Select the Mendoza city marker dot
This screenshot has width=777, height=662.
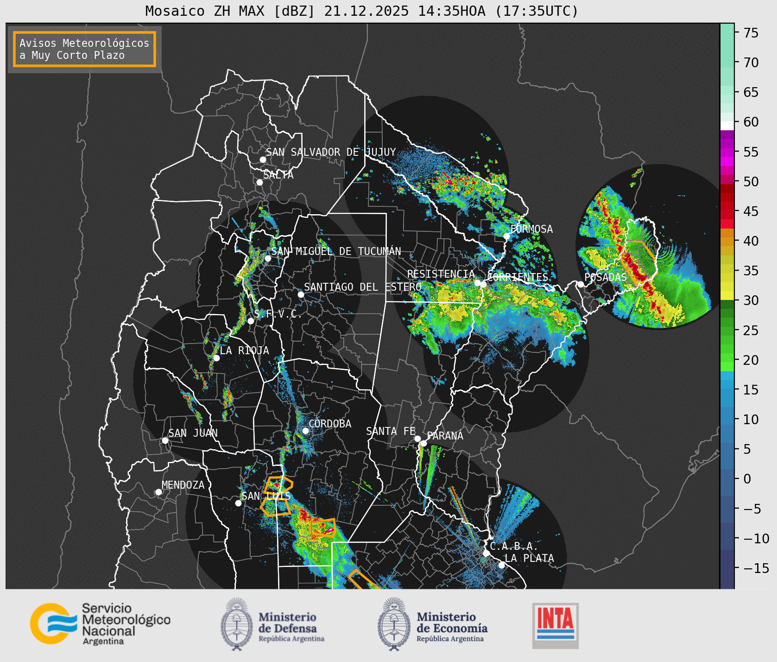coord(158,492)
